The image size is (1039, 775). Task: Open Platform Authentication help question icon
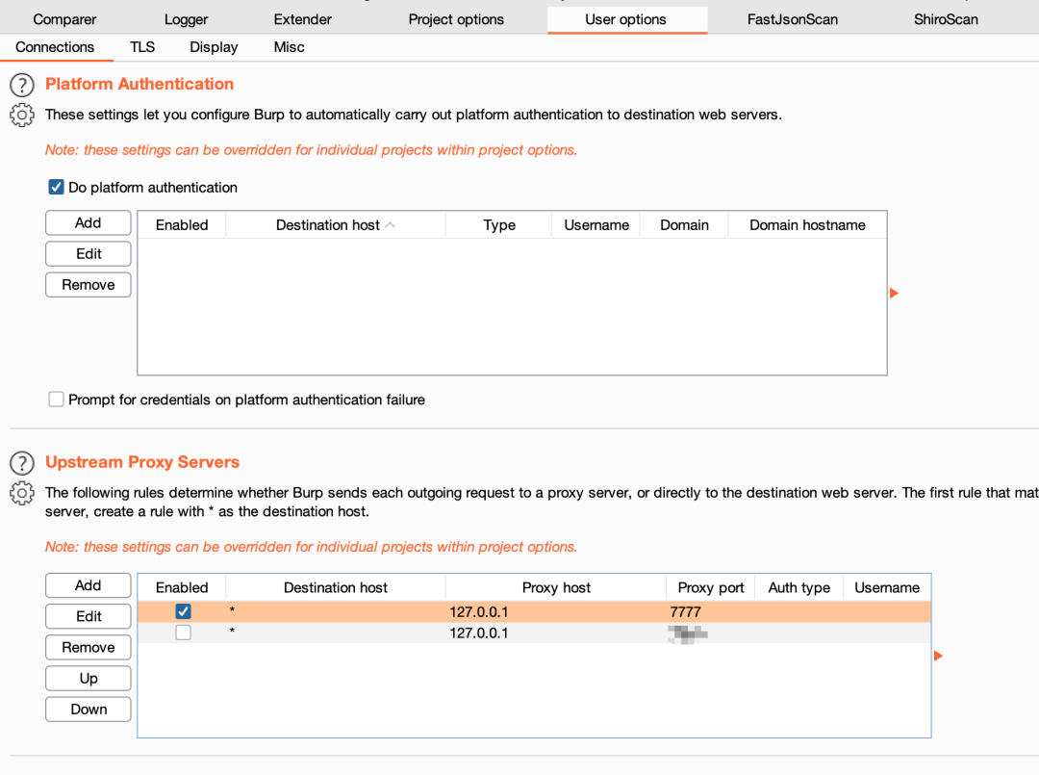pos(21,85)
